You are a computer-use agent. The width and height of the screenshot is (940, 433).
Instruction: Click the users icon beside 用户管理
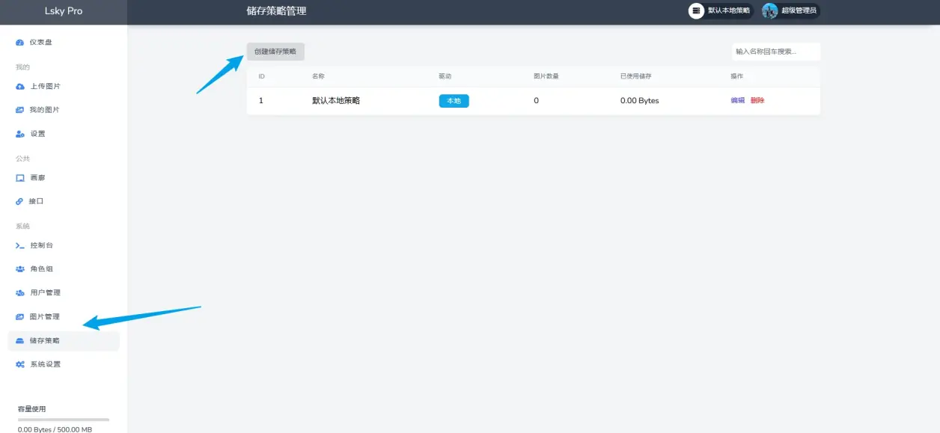tap(20, 292)
